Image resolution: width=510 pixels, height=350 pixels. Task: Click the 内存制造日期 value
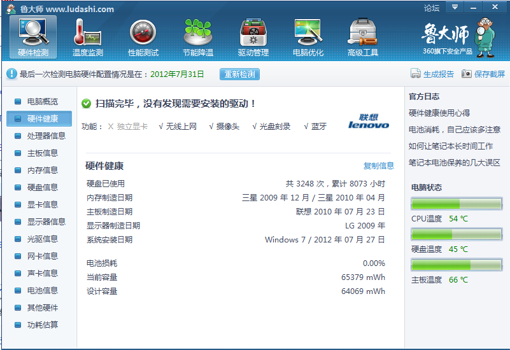(x=313, y=197)
